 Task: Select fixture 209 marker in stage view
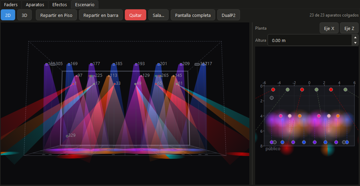(181, 64)
